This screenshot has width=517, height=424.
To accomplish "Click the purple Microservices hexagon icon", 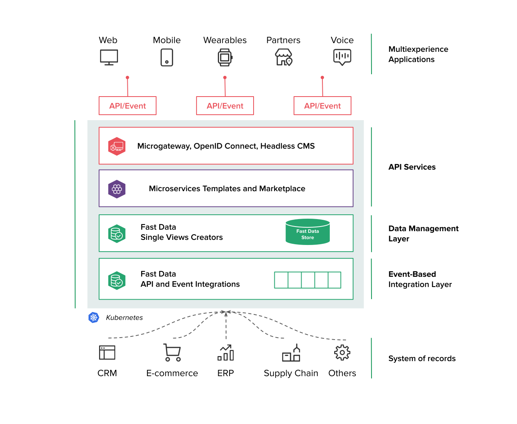I will 117,189.
